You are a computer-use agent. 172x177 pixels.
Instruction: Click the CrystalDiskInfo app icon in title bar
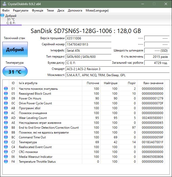click(x=4, y=4)
